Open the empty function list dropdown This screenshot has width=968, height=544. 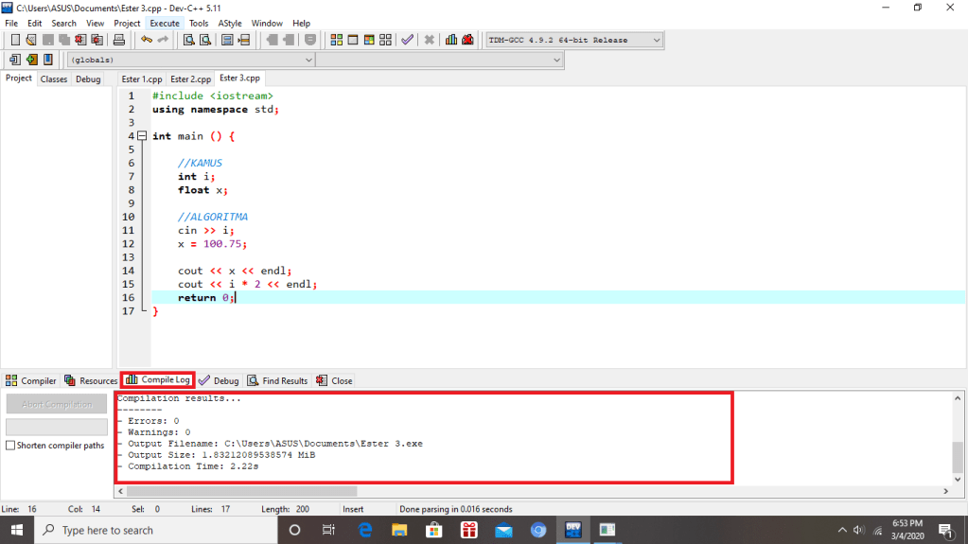tap(556, 60)
